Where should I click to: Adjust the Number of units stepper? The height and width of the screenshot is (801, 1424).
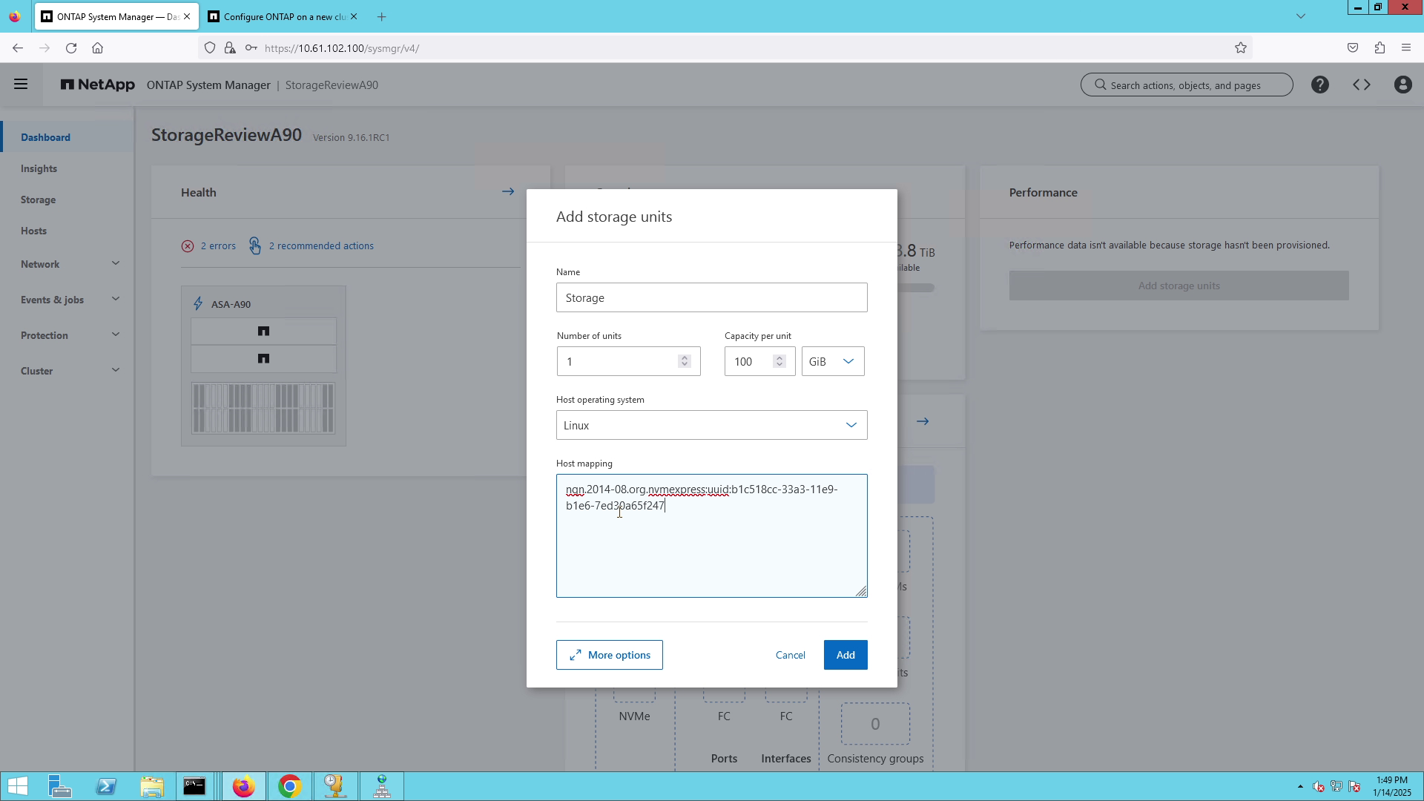click(685, 361)
